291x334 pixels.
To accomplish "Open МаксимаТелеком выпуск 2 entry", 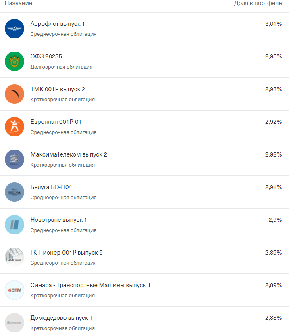I will tap(69, 154).
